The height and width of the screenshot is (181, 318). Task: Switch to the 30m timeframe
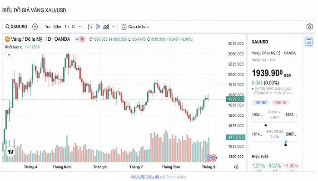click(x=57, y=27)
